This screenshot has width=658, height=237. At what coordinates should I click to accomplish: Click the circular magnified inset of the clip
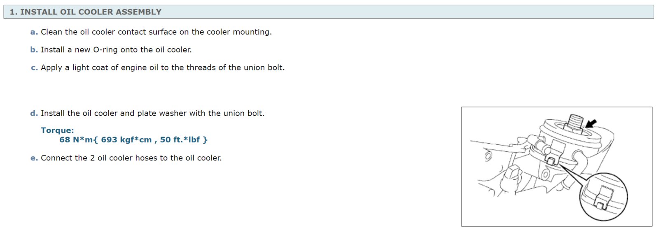[x=603, y=197]
